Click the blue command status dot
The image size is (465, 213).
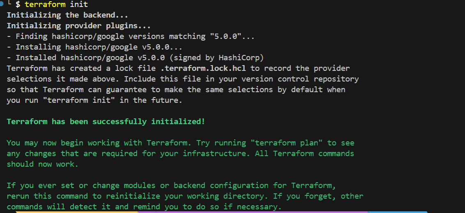tap(2, 5)
